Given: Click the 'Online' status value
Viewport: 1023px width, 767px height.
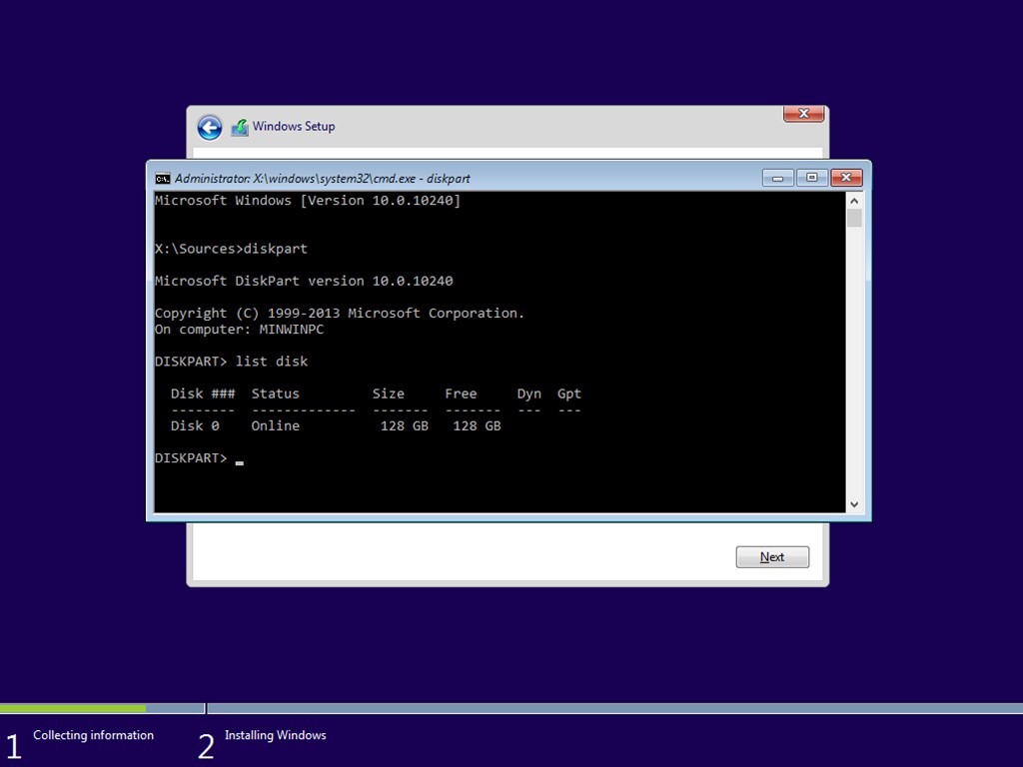Looking at the screenshot, I should pos(276,425).
